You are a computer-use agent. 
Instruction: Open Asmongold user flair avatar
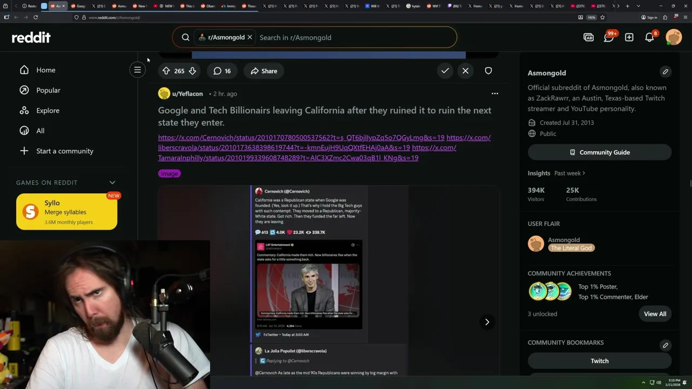(536, 244)
